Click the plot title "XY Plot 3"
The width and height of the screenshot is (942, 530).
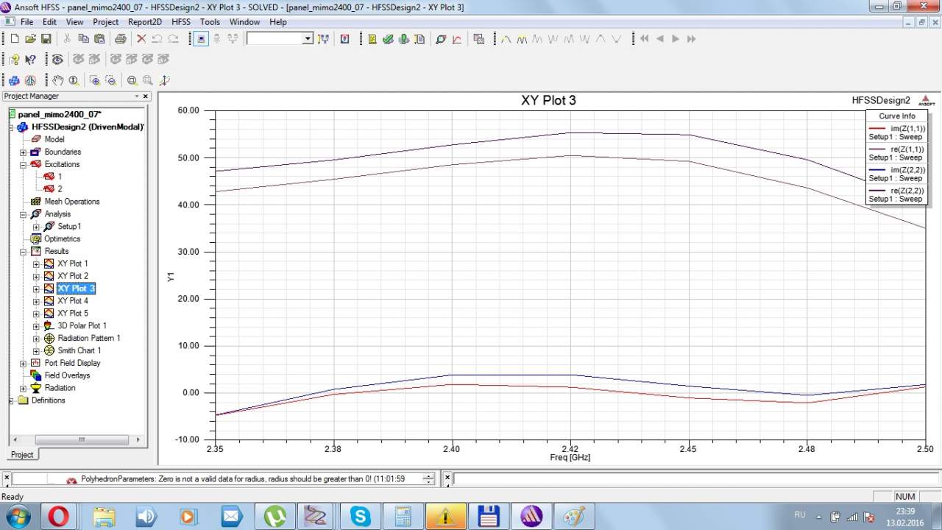tap(548, 101)
